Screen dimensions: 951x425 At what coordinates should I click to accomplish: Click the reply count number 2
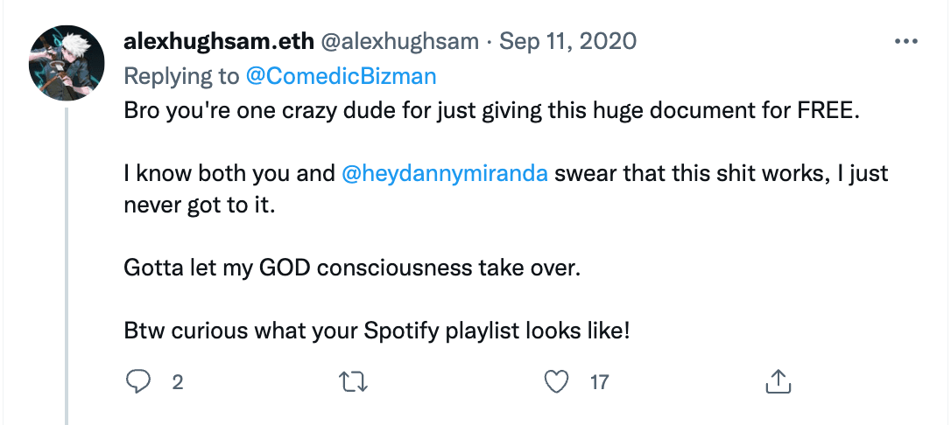[177, 383]
